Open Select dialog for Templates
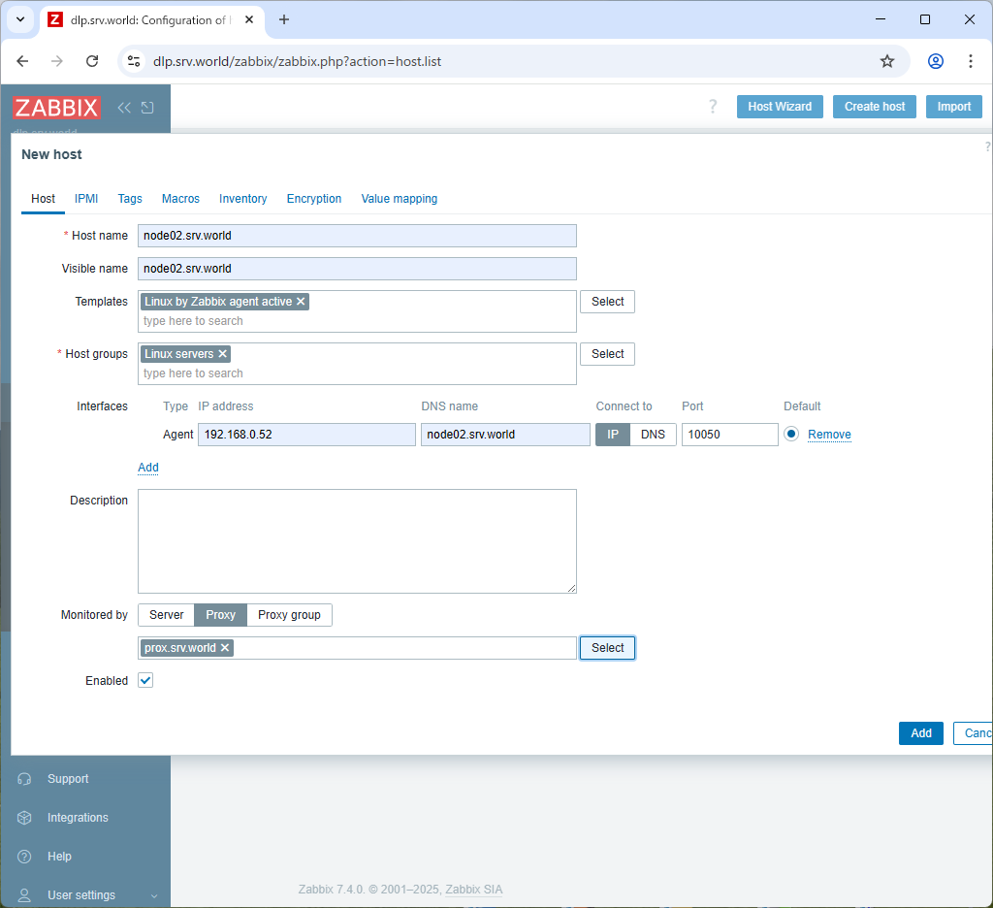The image size is (993, 908). pos(607,302)
